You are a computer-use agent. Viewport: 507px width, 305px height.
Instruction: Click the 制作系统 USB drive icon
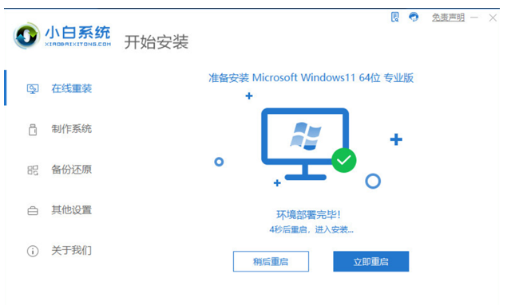(33, 129)
